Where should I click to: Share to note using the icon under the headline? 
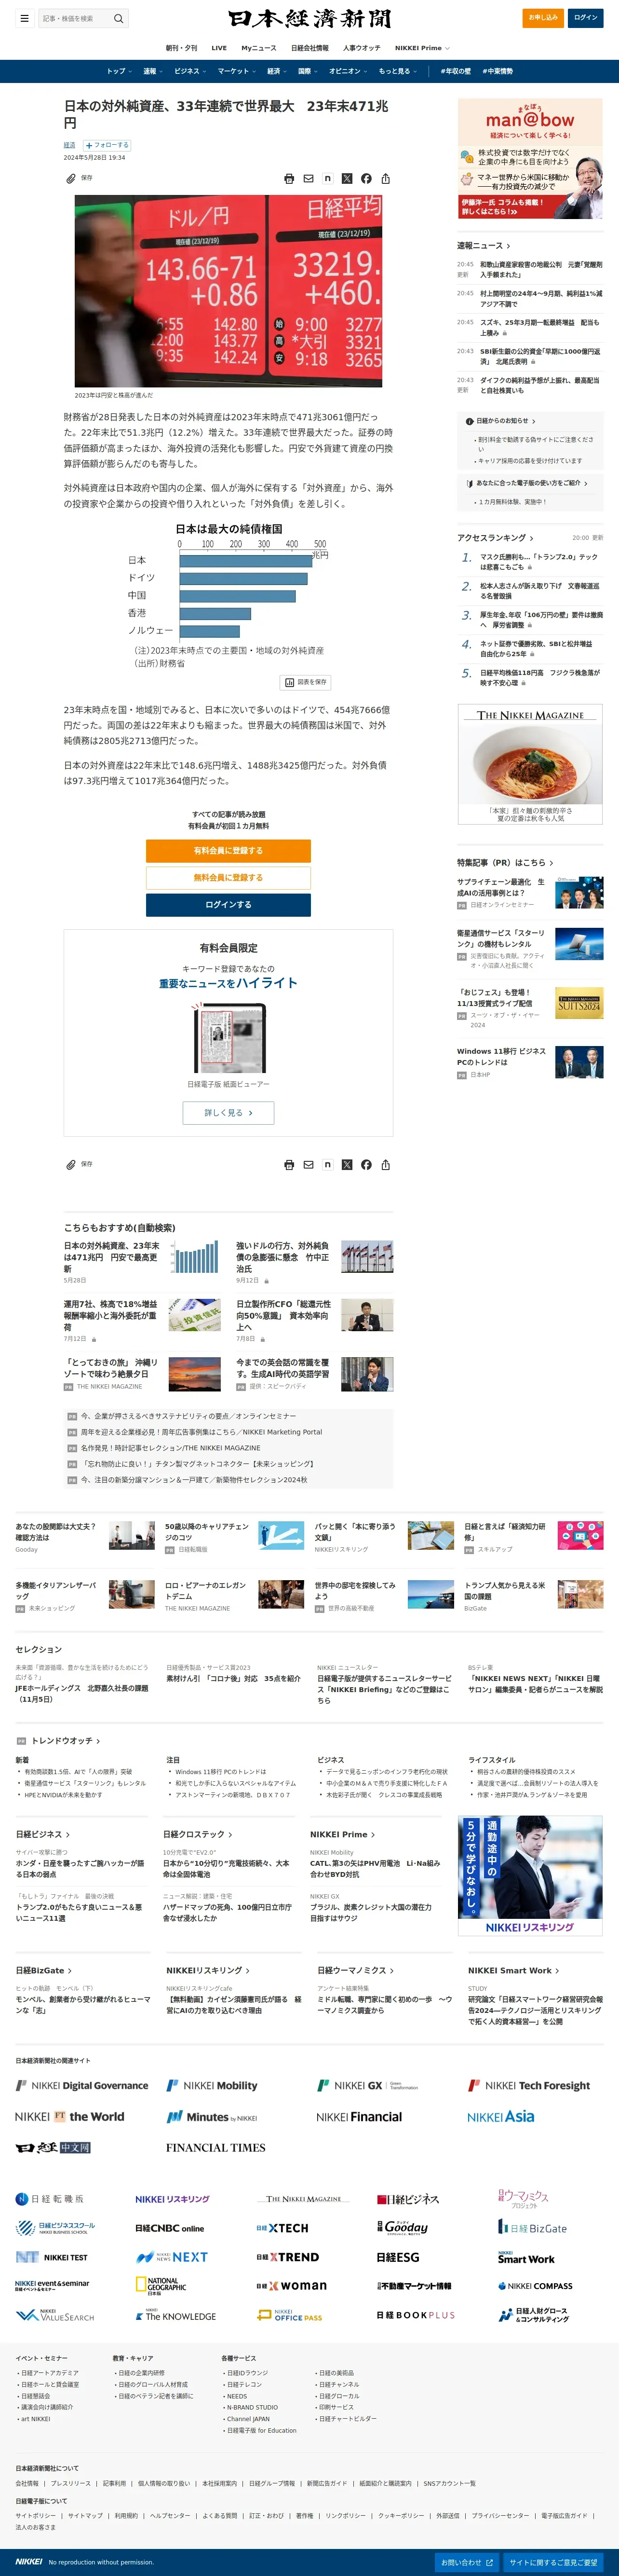327,179
